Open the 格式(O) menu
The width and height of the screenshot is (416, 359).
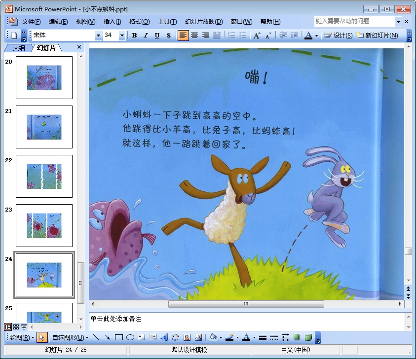tap(139, 22)
